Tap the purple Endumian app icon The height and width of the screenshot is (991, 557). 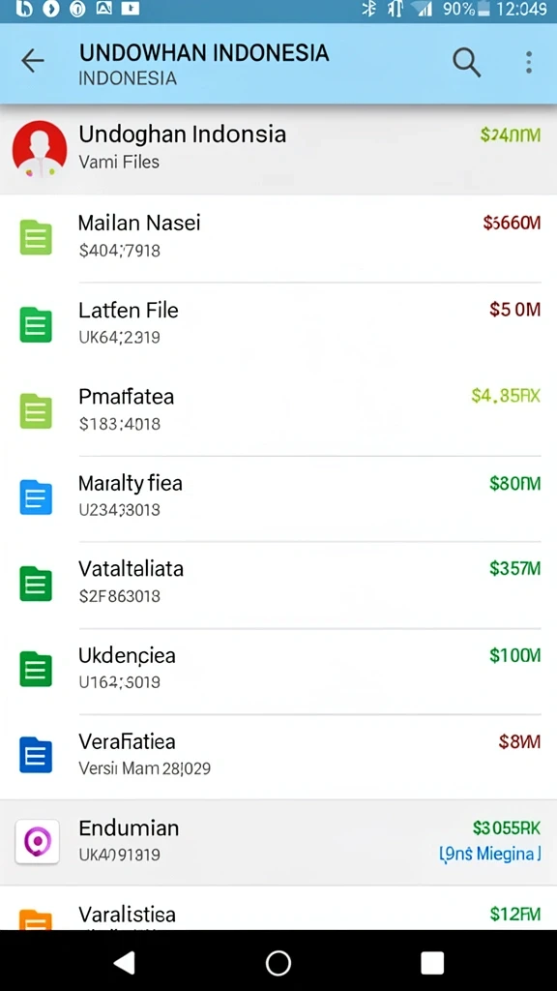click(38, 841)
